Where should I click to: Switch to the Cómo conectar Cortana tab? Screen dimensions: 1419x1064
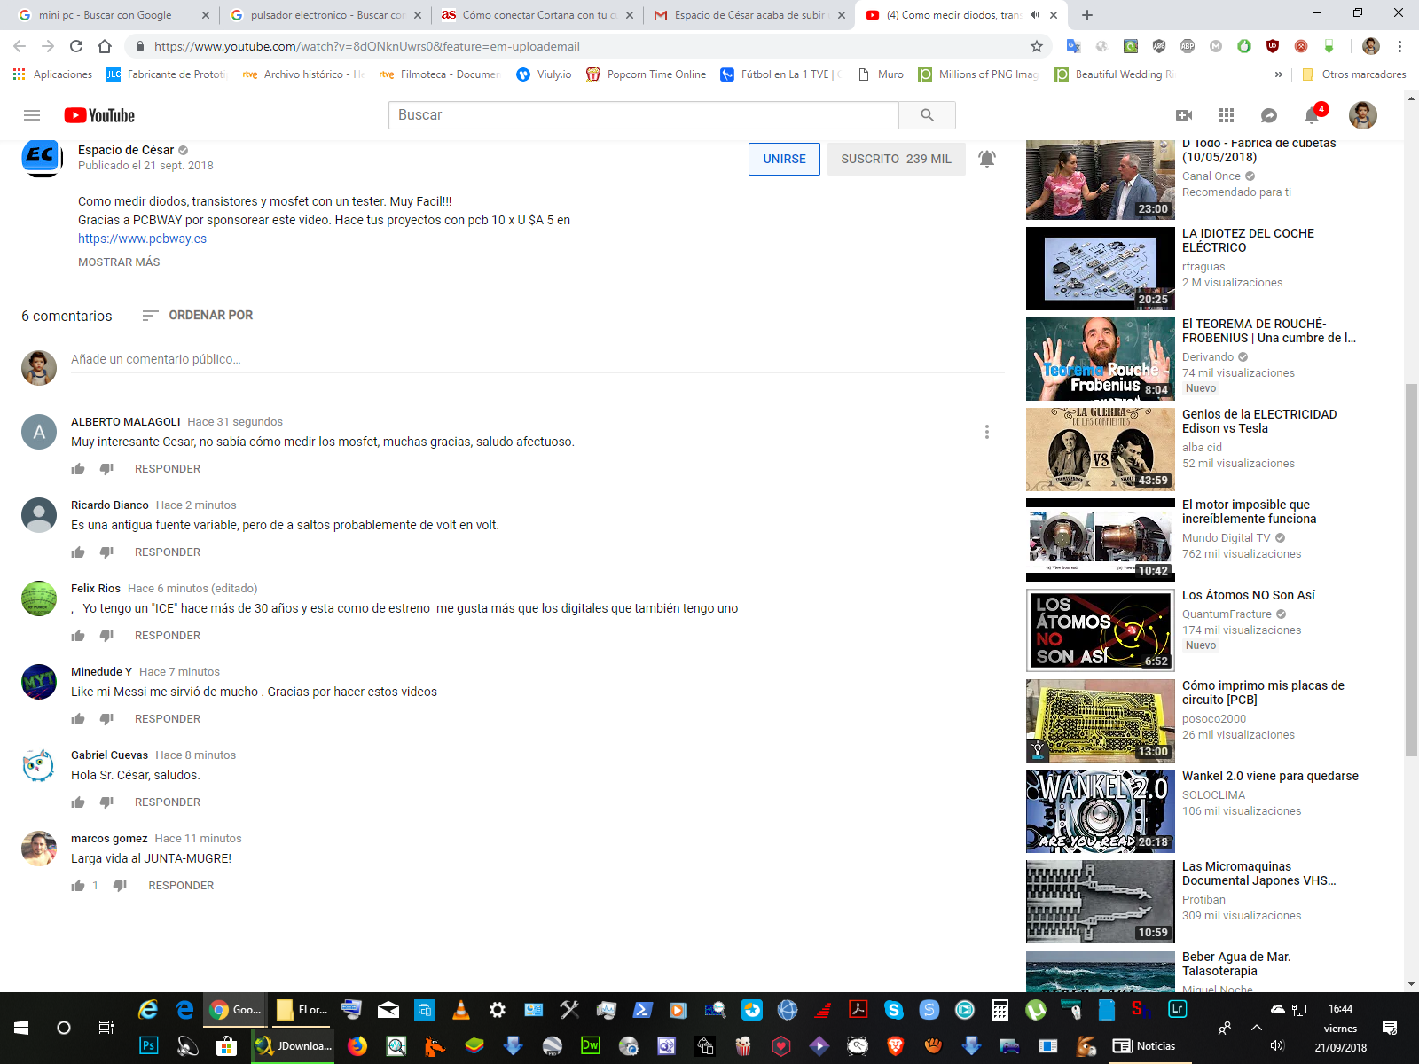[536, 15]
